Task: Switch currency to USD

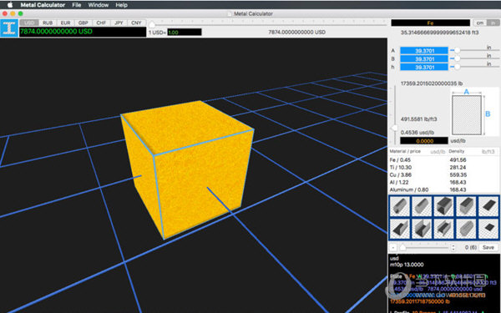Action: point(29,23)
